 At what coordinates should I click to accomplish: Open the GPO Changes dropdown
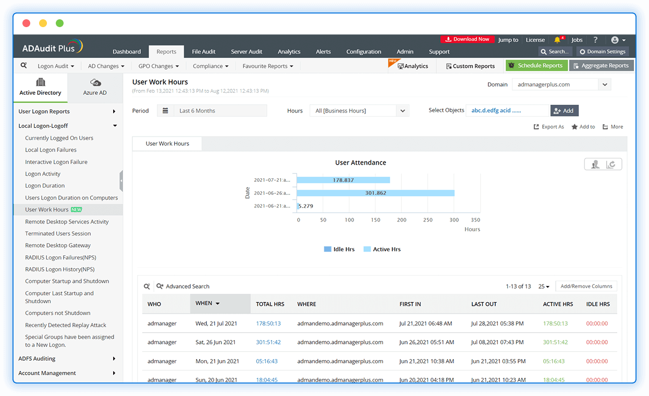point(158,66)
